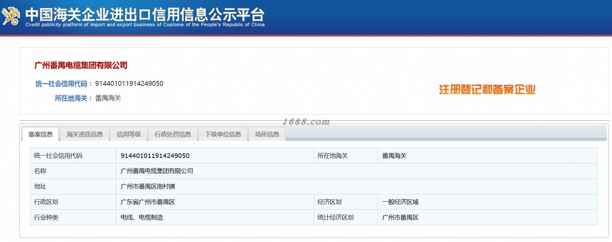
Task: Click the 统一社会信用代码 table row label
Action: (x=58, y=156)
